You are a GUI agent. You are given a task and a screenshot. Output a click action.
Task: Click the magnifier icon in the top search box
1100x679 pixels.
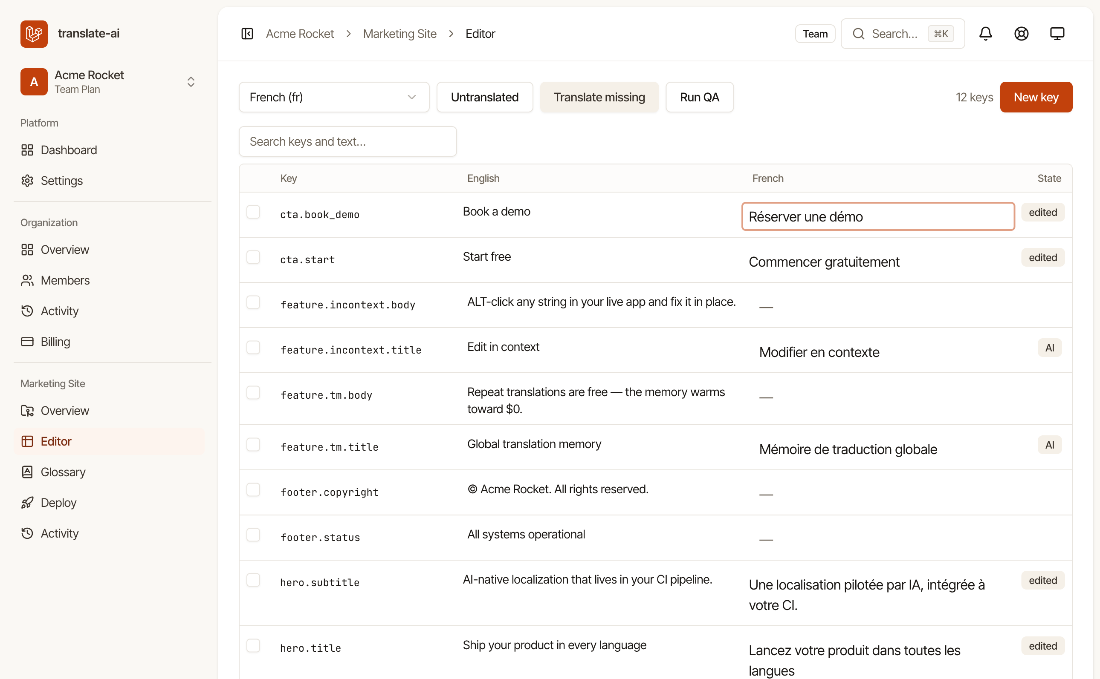pyautogui.click(x=858, y=34)
